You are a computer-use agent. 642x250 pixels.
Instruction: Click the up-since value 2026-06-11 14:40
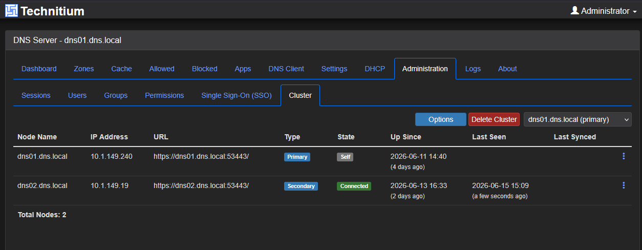419,156
